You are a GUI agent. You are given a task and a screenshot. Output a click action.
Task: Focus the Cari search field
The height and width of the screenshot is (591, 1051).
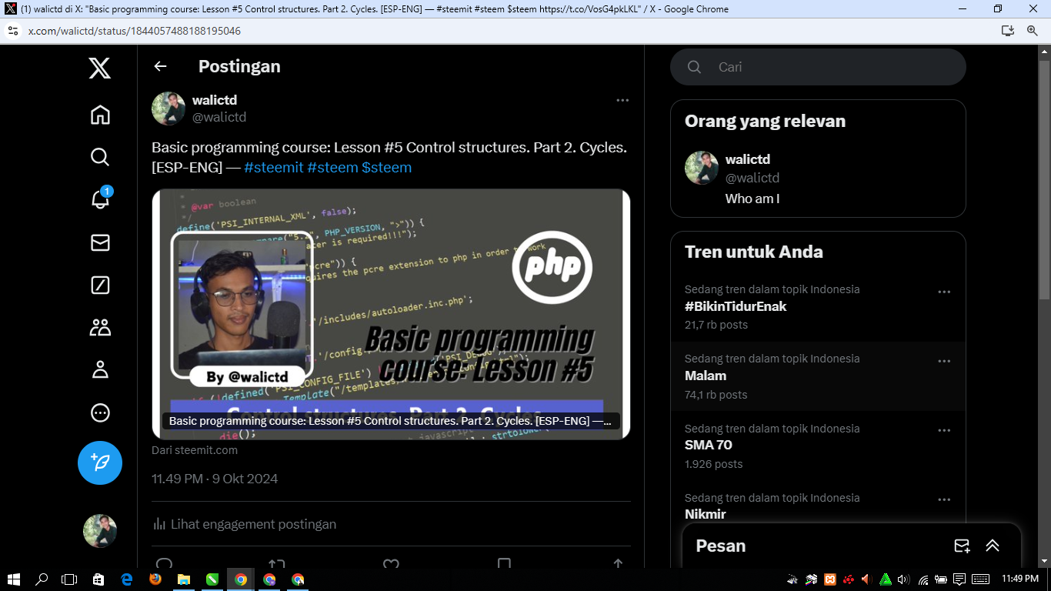coord(818,67)
